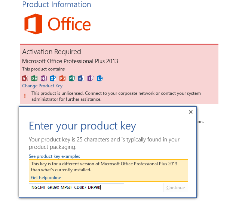Click the blue Word icon

click(x=81, y=78)
